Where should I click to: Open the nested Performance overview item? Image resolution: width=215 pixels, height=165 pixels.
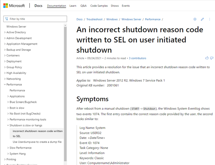[17, 90]
